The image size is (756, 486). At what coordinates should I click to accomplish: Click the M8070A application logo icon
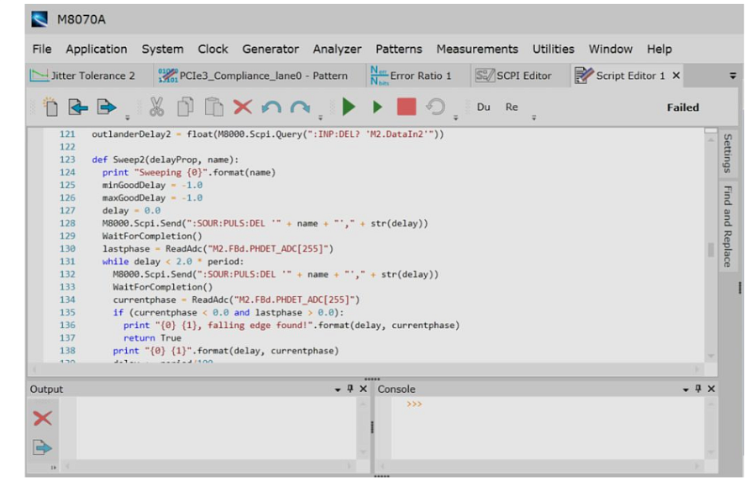(x=39, y=19)
